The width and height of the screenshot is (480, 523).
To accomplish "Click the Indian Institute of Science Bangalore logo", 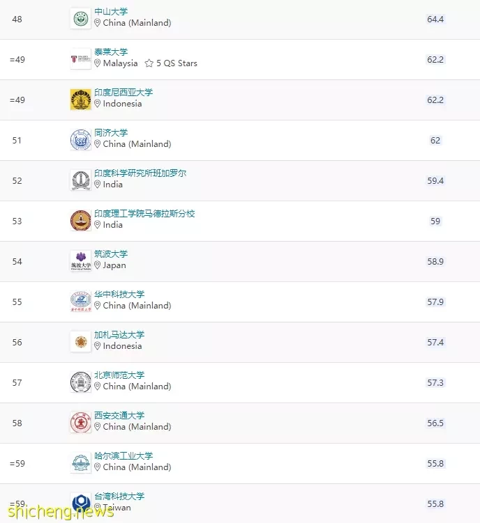I will pos(80,180).
